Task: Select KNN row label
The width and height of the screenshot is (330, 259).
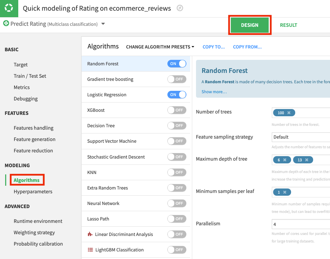Action: (x=92, y=172)
